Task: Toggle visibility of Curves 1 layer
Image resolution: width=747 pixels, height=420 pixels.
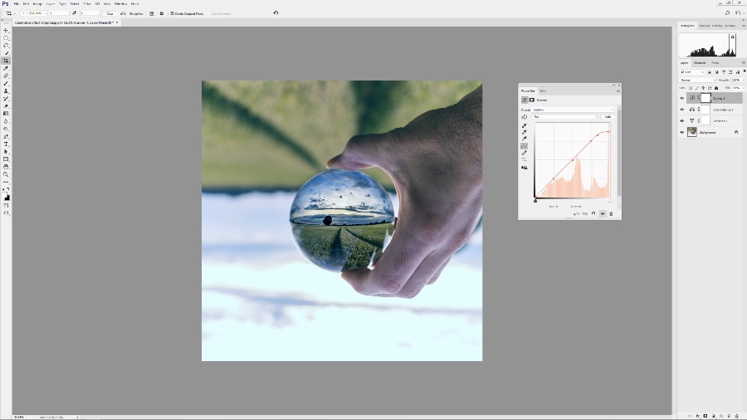Action: click(682, 97)
